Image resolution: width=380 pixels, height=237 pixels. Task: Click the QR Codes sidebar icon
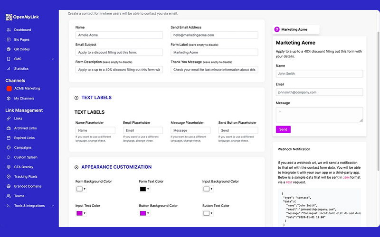pos(9,49)
